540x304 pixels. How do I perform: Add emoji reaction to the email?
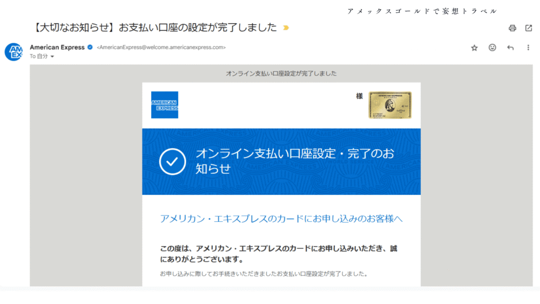click(492, 48)
